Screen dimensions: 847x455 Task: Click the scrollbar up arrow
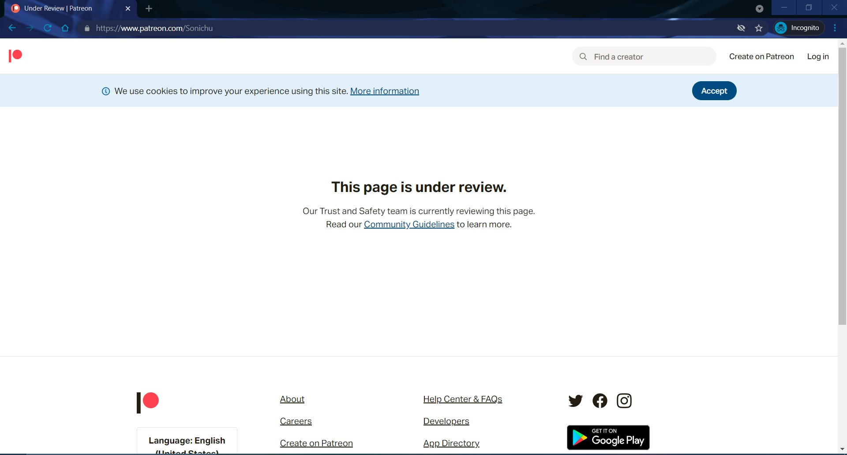[842, 43]
